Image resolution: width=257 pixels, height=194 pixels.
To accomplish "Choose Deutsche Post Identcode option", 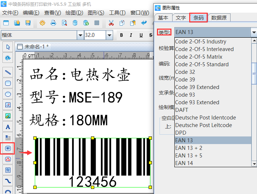I will click(213, 118).
